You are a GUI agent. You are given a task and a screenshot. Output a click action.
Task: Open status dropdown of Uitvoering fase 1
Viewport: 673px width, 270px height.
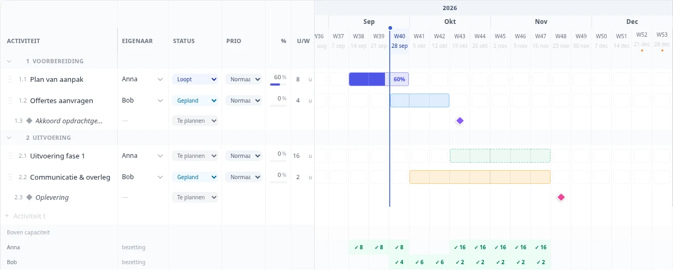195,156
